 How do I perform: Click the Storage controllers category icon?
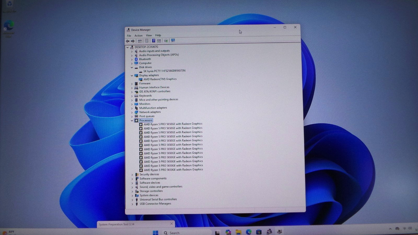pos(137,191)
